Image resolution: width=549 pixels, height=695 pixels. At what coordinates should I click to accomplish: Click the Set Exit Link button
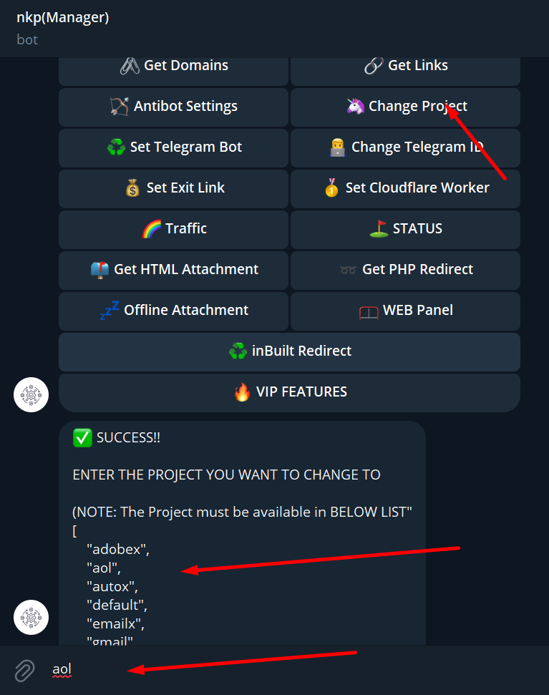[x=173, y=188]
